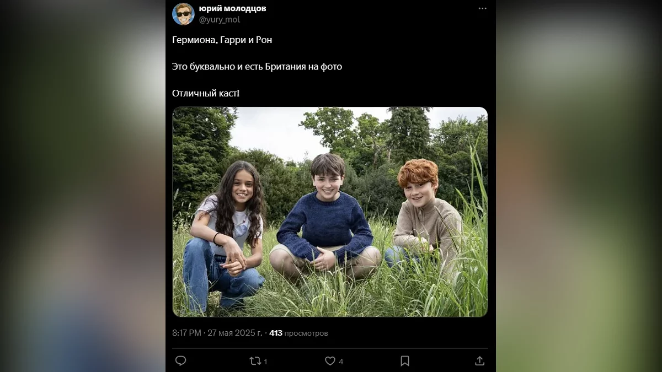This screenshot has width=662, height=372.
Task: Click the 8:17 PM time link
Action: (x=187, y=333)
